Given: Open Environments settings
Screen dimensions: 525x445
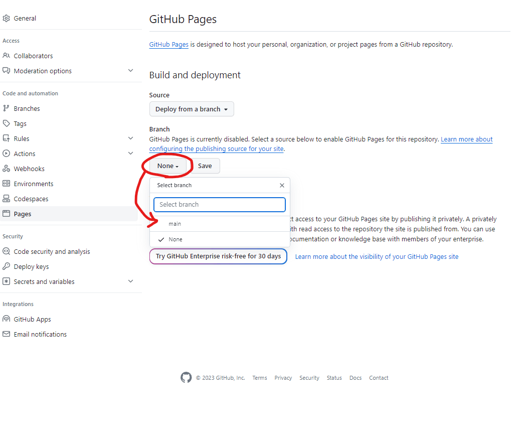Looking at the screenshot, I should pos(34,184).
